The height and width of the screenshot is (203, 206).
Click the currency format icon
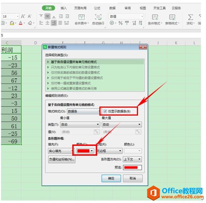click(x=112, y=23)
